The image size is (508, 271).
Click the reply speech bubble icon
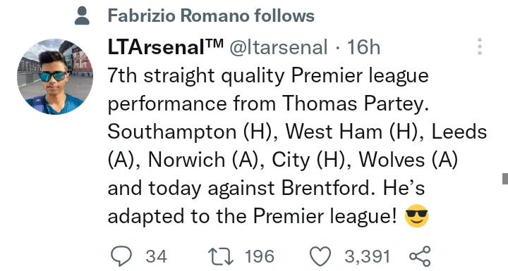pos(121,256)
